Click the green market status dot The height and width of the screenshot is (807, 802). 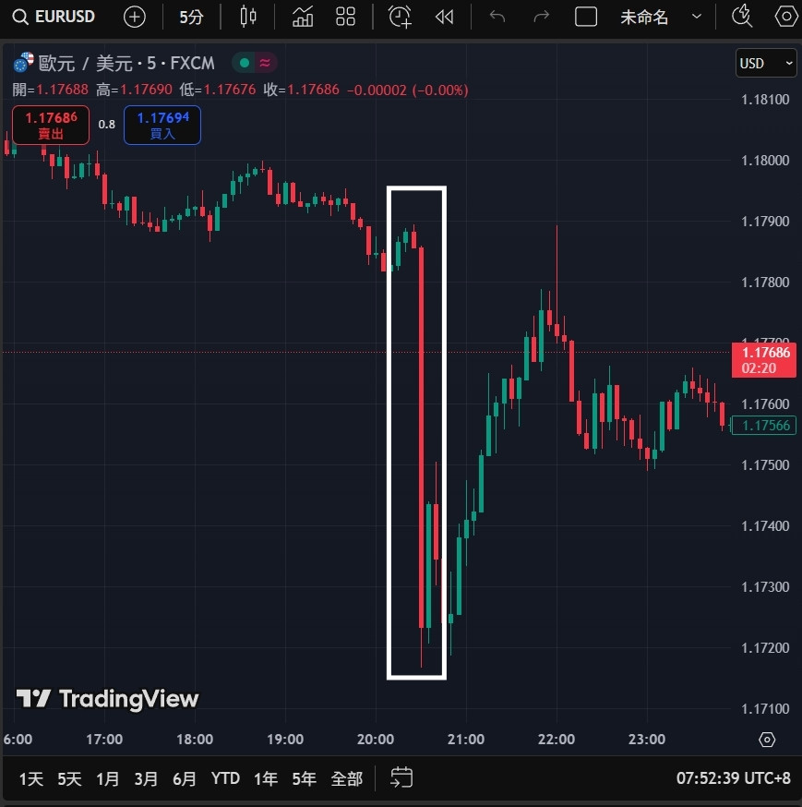coord(245,63)
